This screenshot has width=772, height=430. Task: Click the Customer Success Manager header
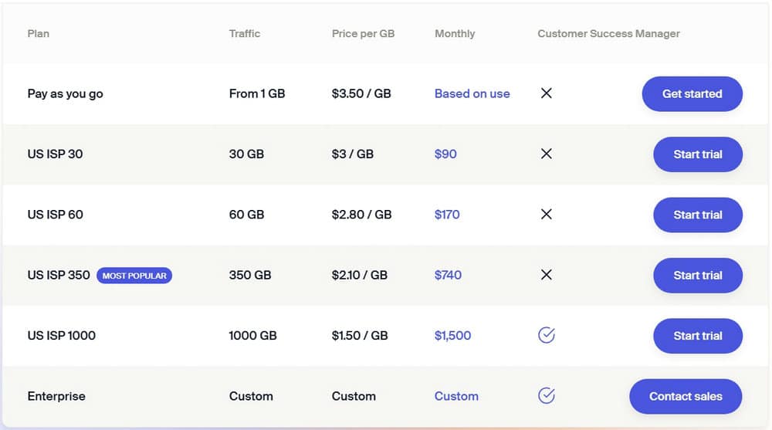coord(608,33)
